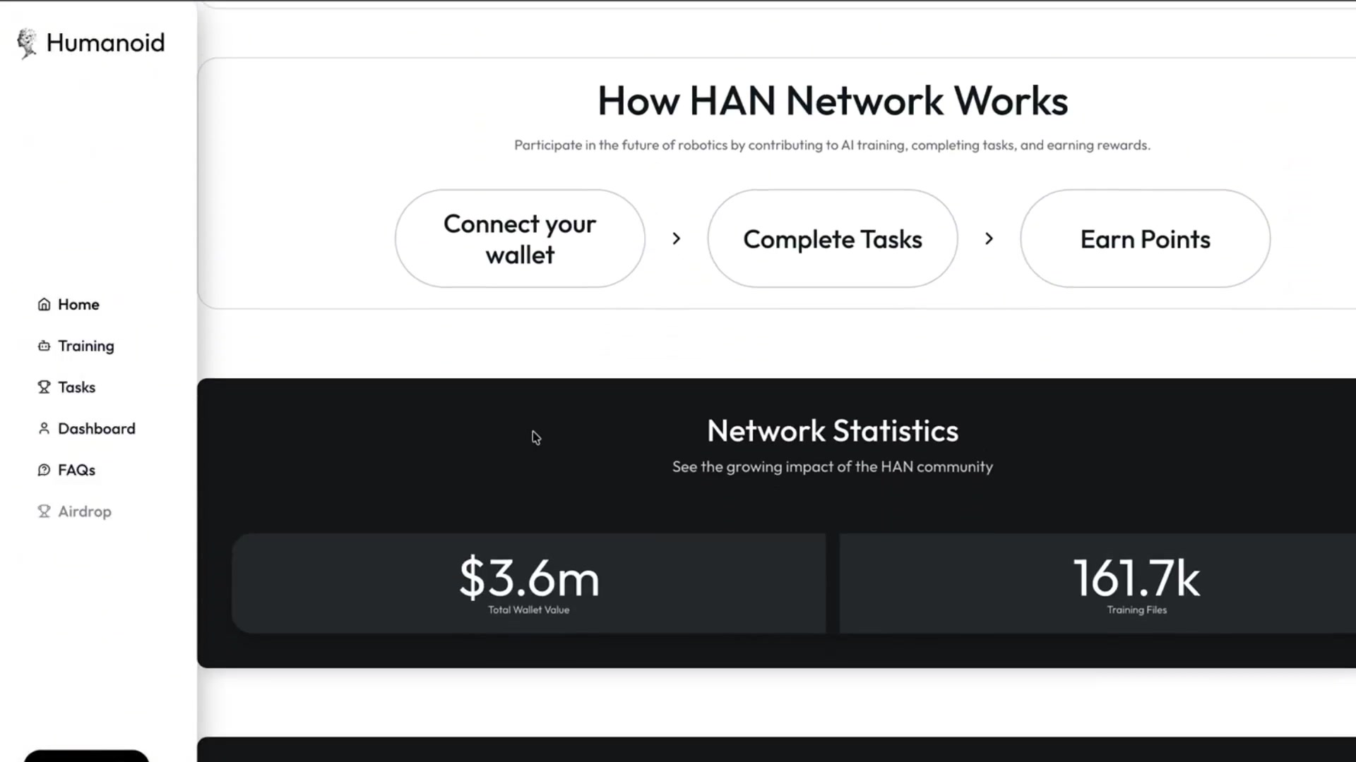Go to the Training section

85,346
